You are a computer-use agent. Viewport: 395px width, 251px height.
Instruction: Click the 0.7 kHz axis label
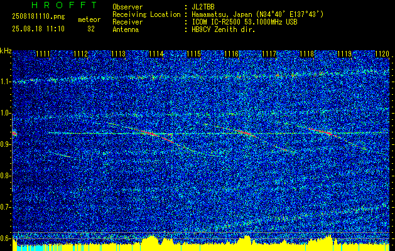(5, 207)
